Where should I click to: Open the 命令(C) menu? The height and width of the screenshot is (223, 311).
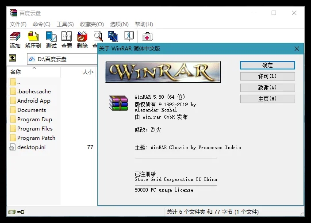42,24
